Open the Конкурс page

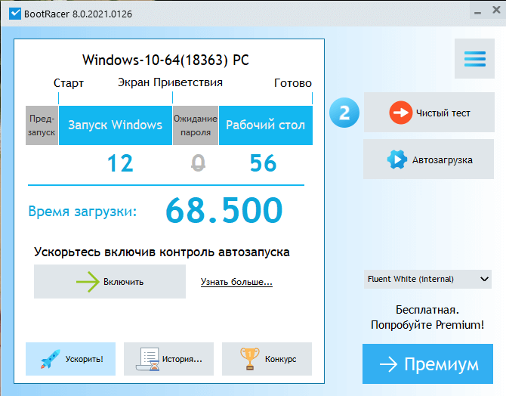point(267,359)
